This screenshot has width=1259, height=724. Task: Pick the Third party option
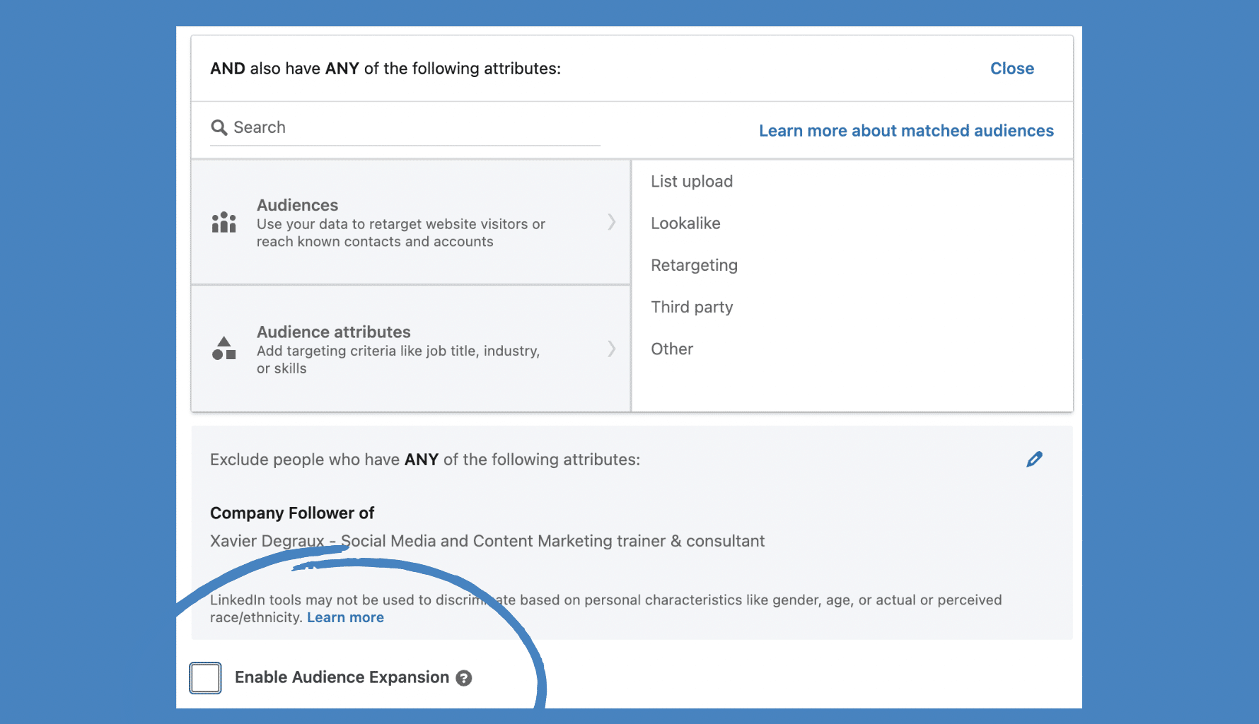click(691, 307)
